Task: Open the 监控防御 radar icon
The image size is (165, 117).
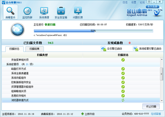Action: click(27, 11)
